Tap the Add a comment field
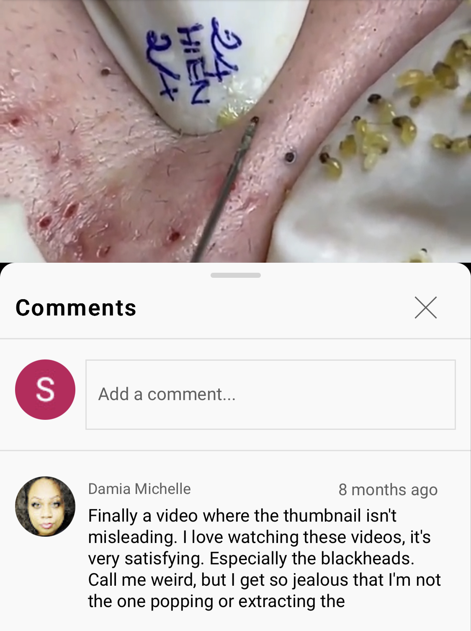Screen dimensions: 471x631 coord(270,394)
